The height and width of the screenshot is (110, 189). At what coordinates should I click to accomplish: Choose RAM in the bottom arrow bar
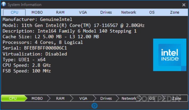coord(60,98)
